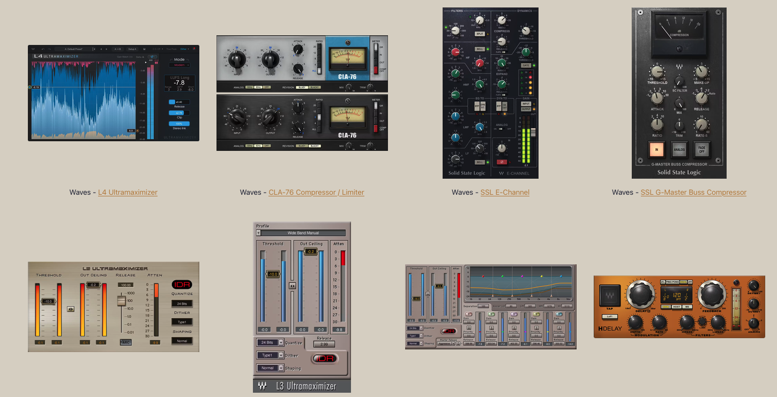
Task: Open the L4 'A: Default Preset' menu
Action: click(76, 49)
